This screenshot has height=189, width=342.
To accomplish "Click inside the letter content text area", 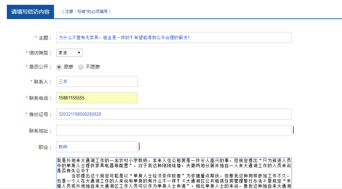I will tap(174, 173).
